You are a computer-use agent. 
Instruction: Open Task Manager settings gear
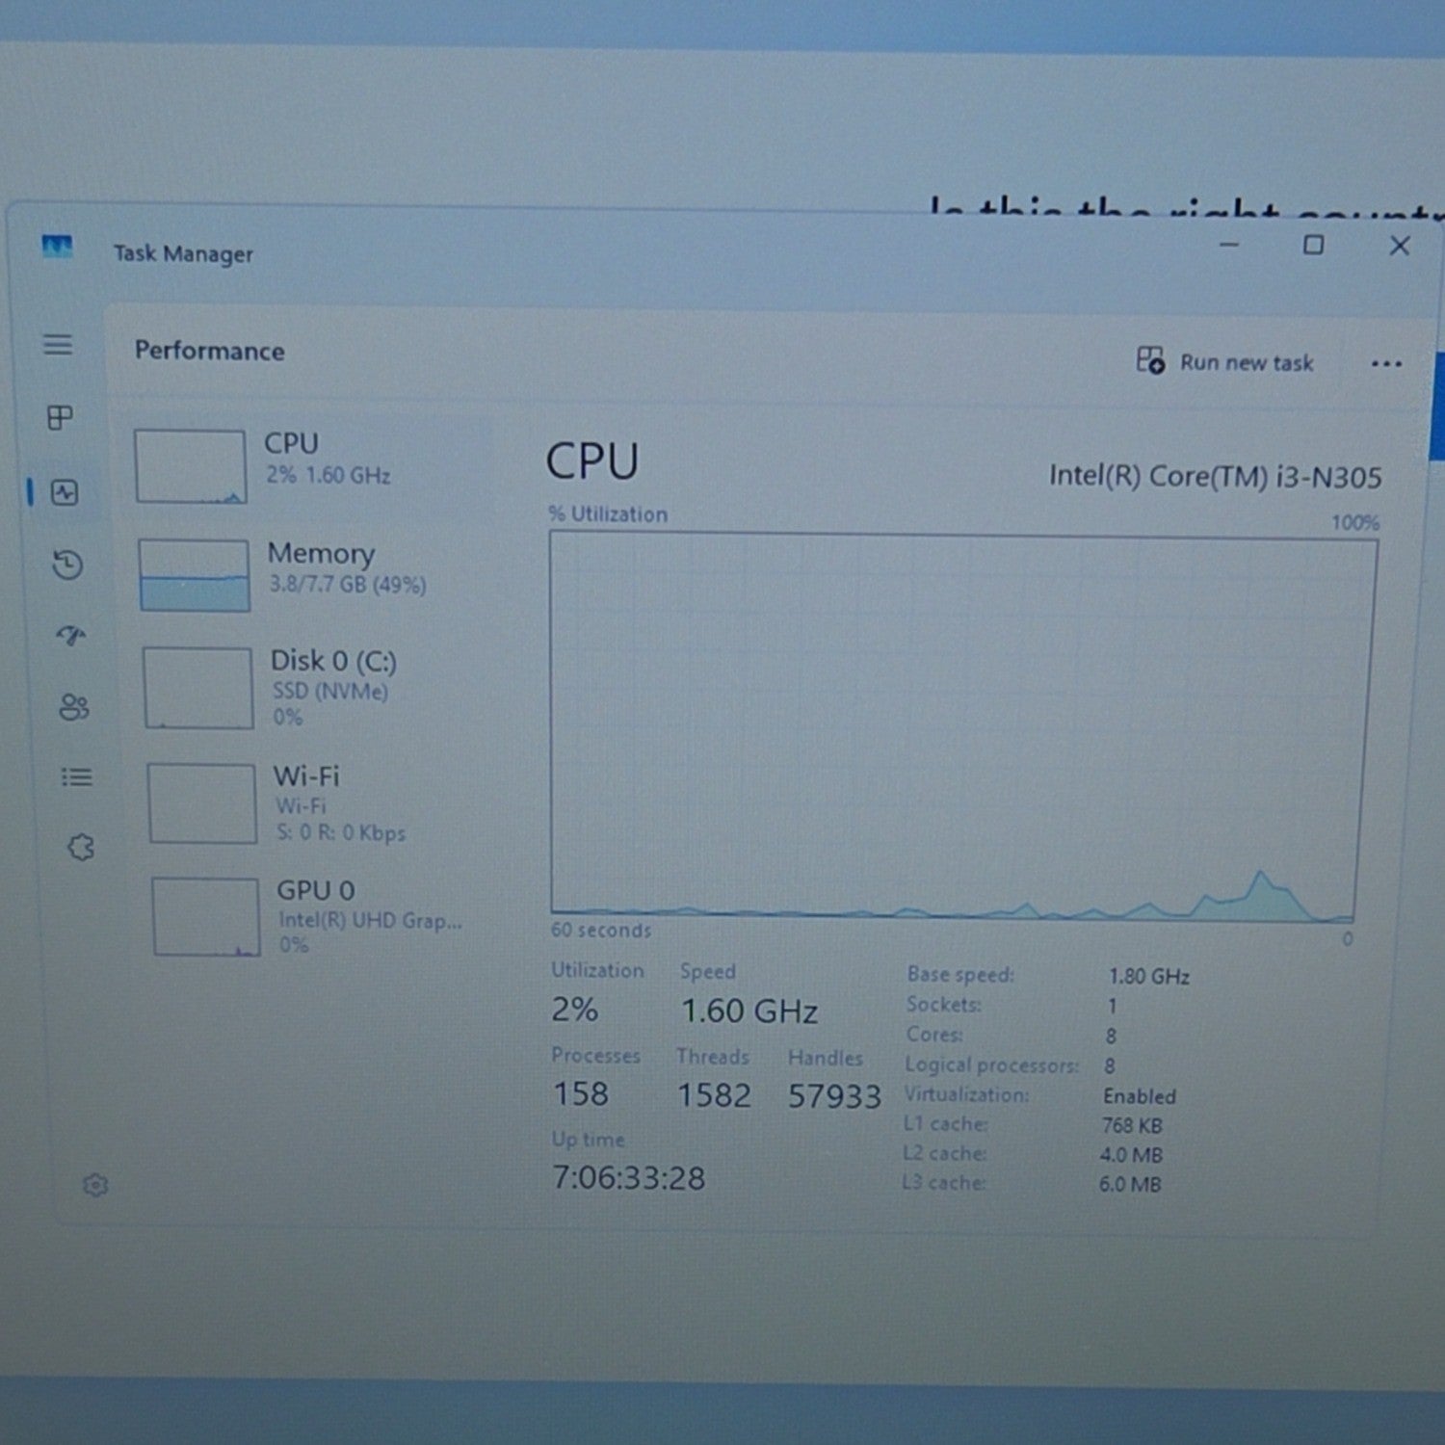point(95,1185)
